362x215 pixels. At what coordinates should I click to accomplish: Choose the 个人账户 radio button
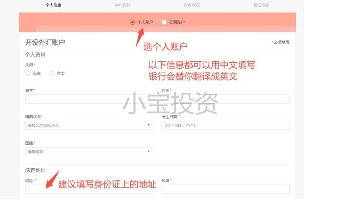133,22
